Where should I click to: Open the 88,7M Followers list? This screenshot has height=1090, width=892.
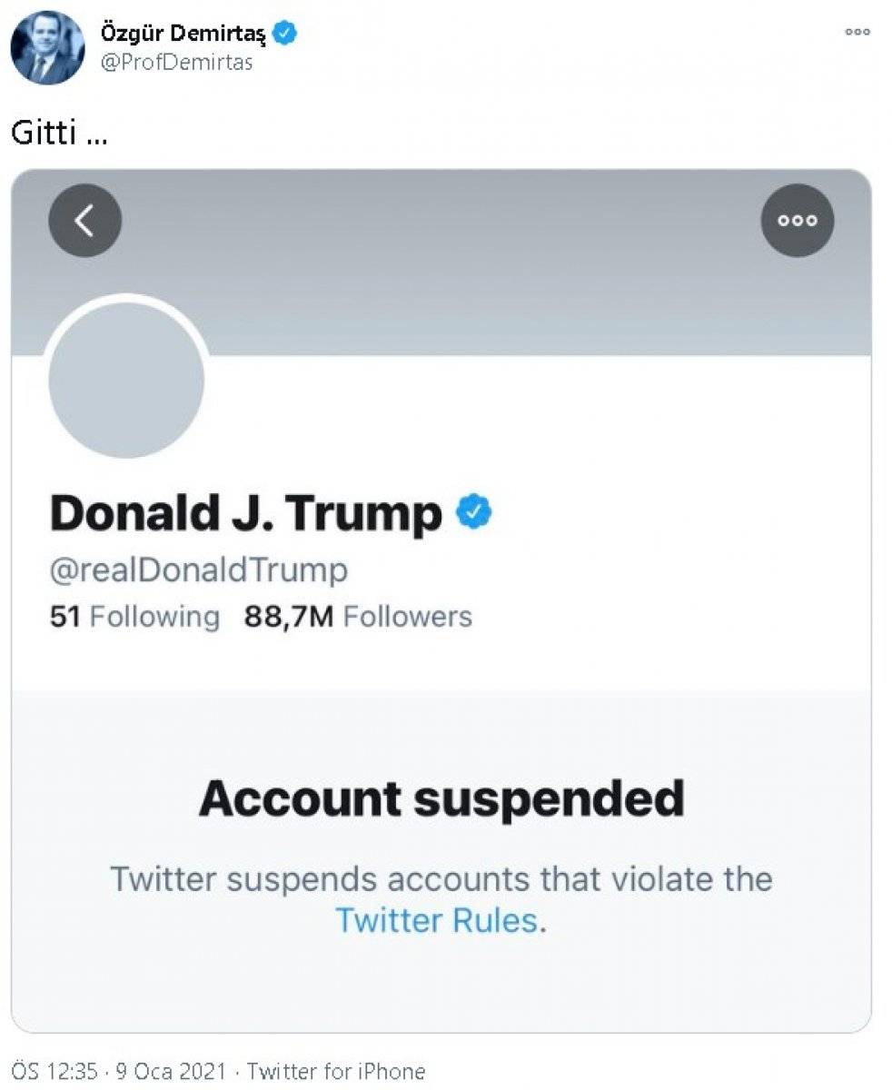[x=358, y=617]
